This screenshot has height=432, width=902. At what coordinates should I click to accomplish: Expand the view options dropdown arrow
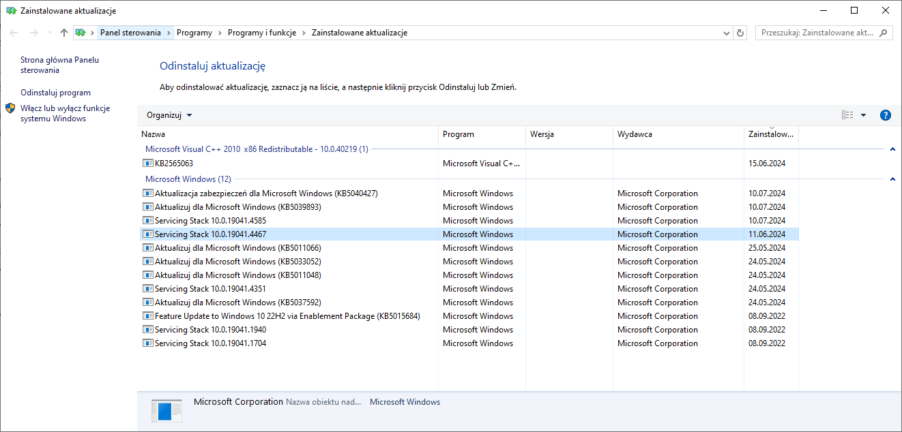click(x=863, y=115)
